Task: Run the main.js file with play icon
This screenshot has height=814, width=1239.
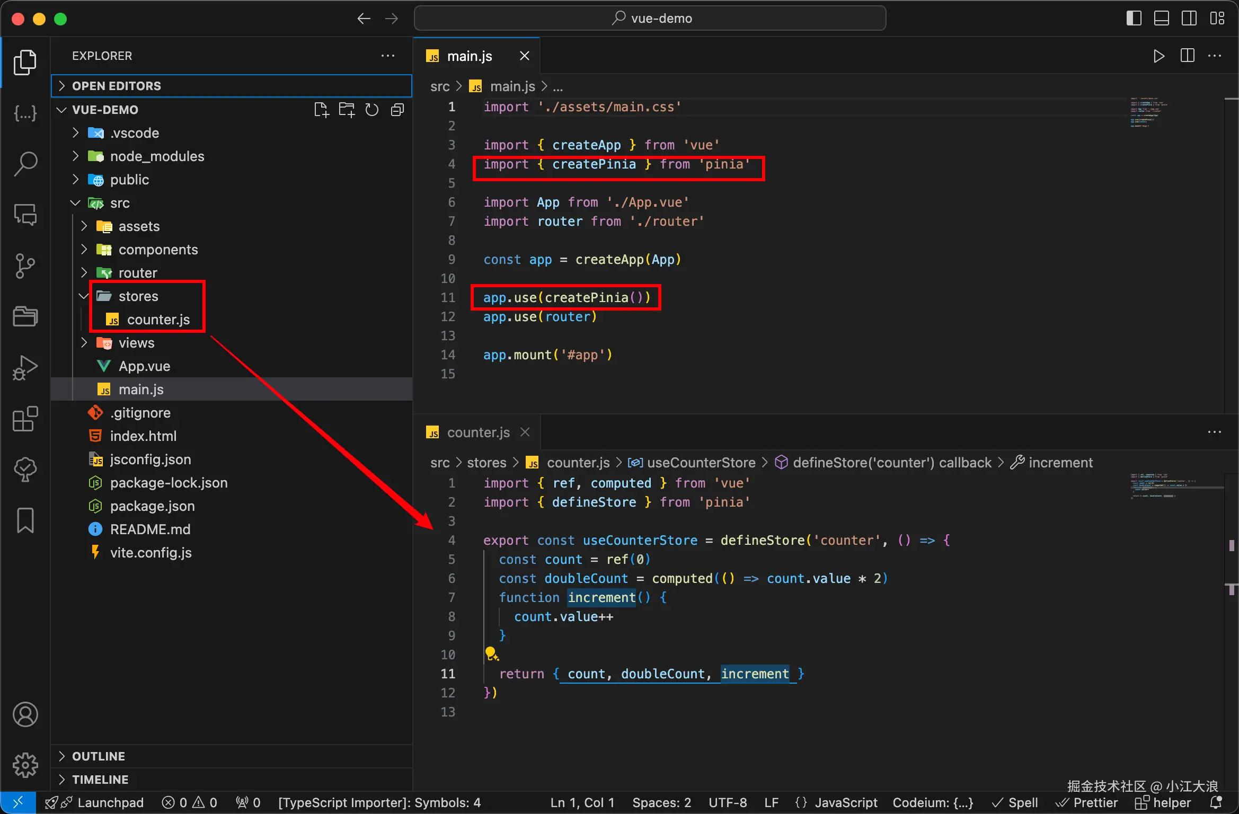Action: [1158, 56]
